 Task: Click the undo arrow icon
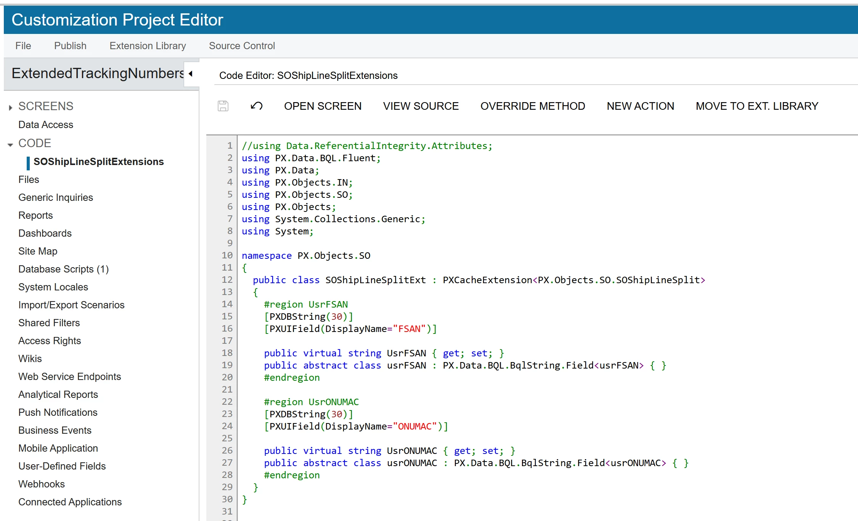click(256, 106)
